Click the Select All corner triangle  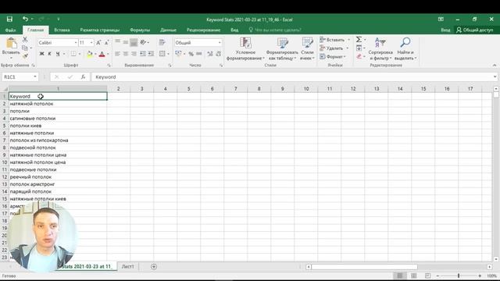tap(5, 89)
